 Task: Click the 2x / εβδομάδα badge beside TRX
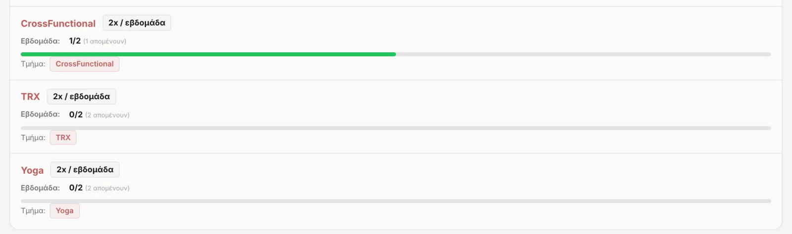[x=81, y=96]
